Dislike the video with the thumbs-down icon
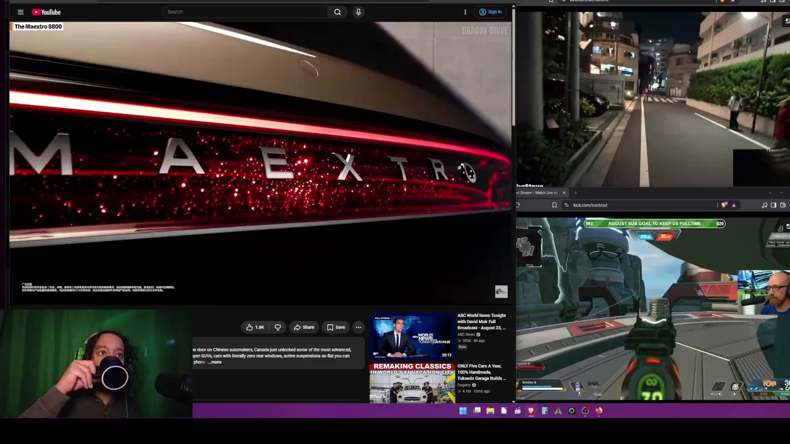790x444 pixels. 278,327
